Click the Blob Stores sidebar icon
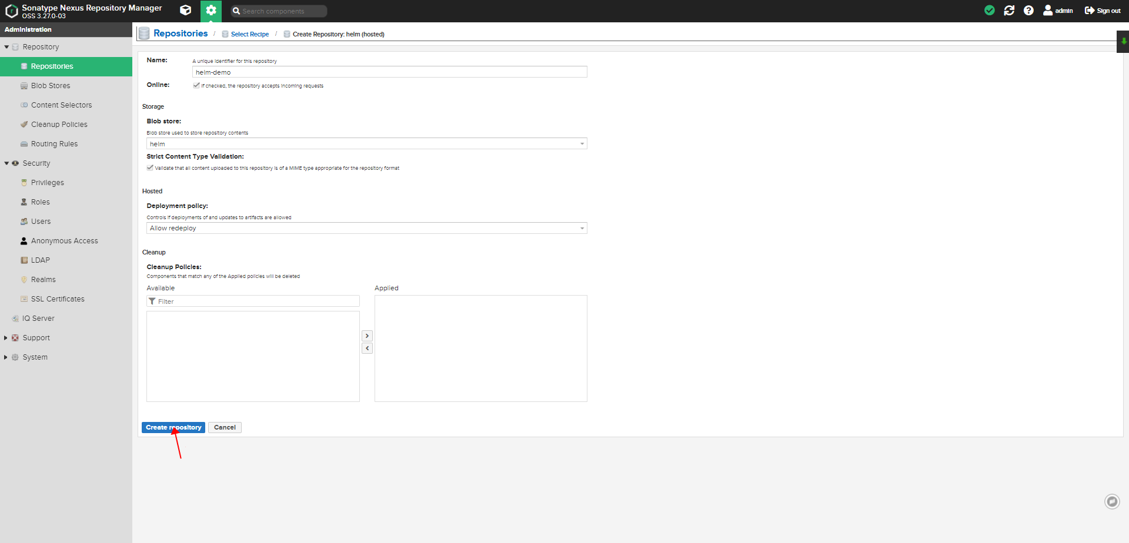 (24, 86)
